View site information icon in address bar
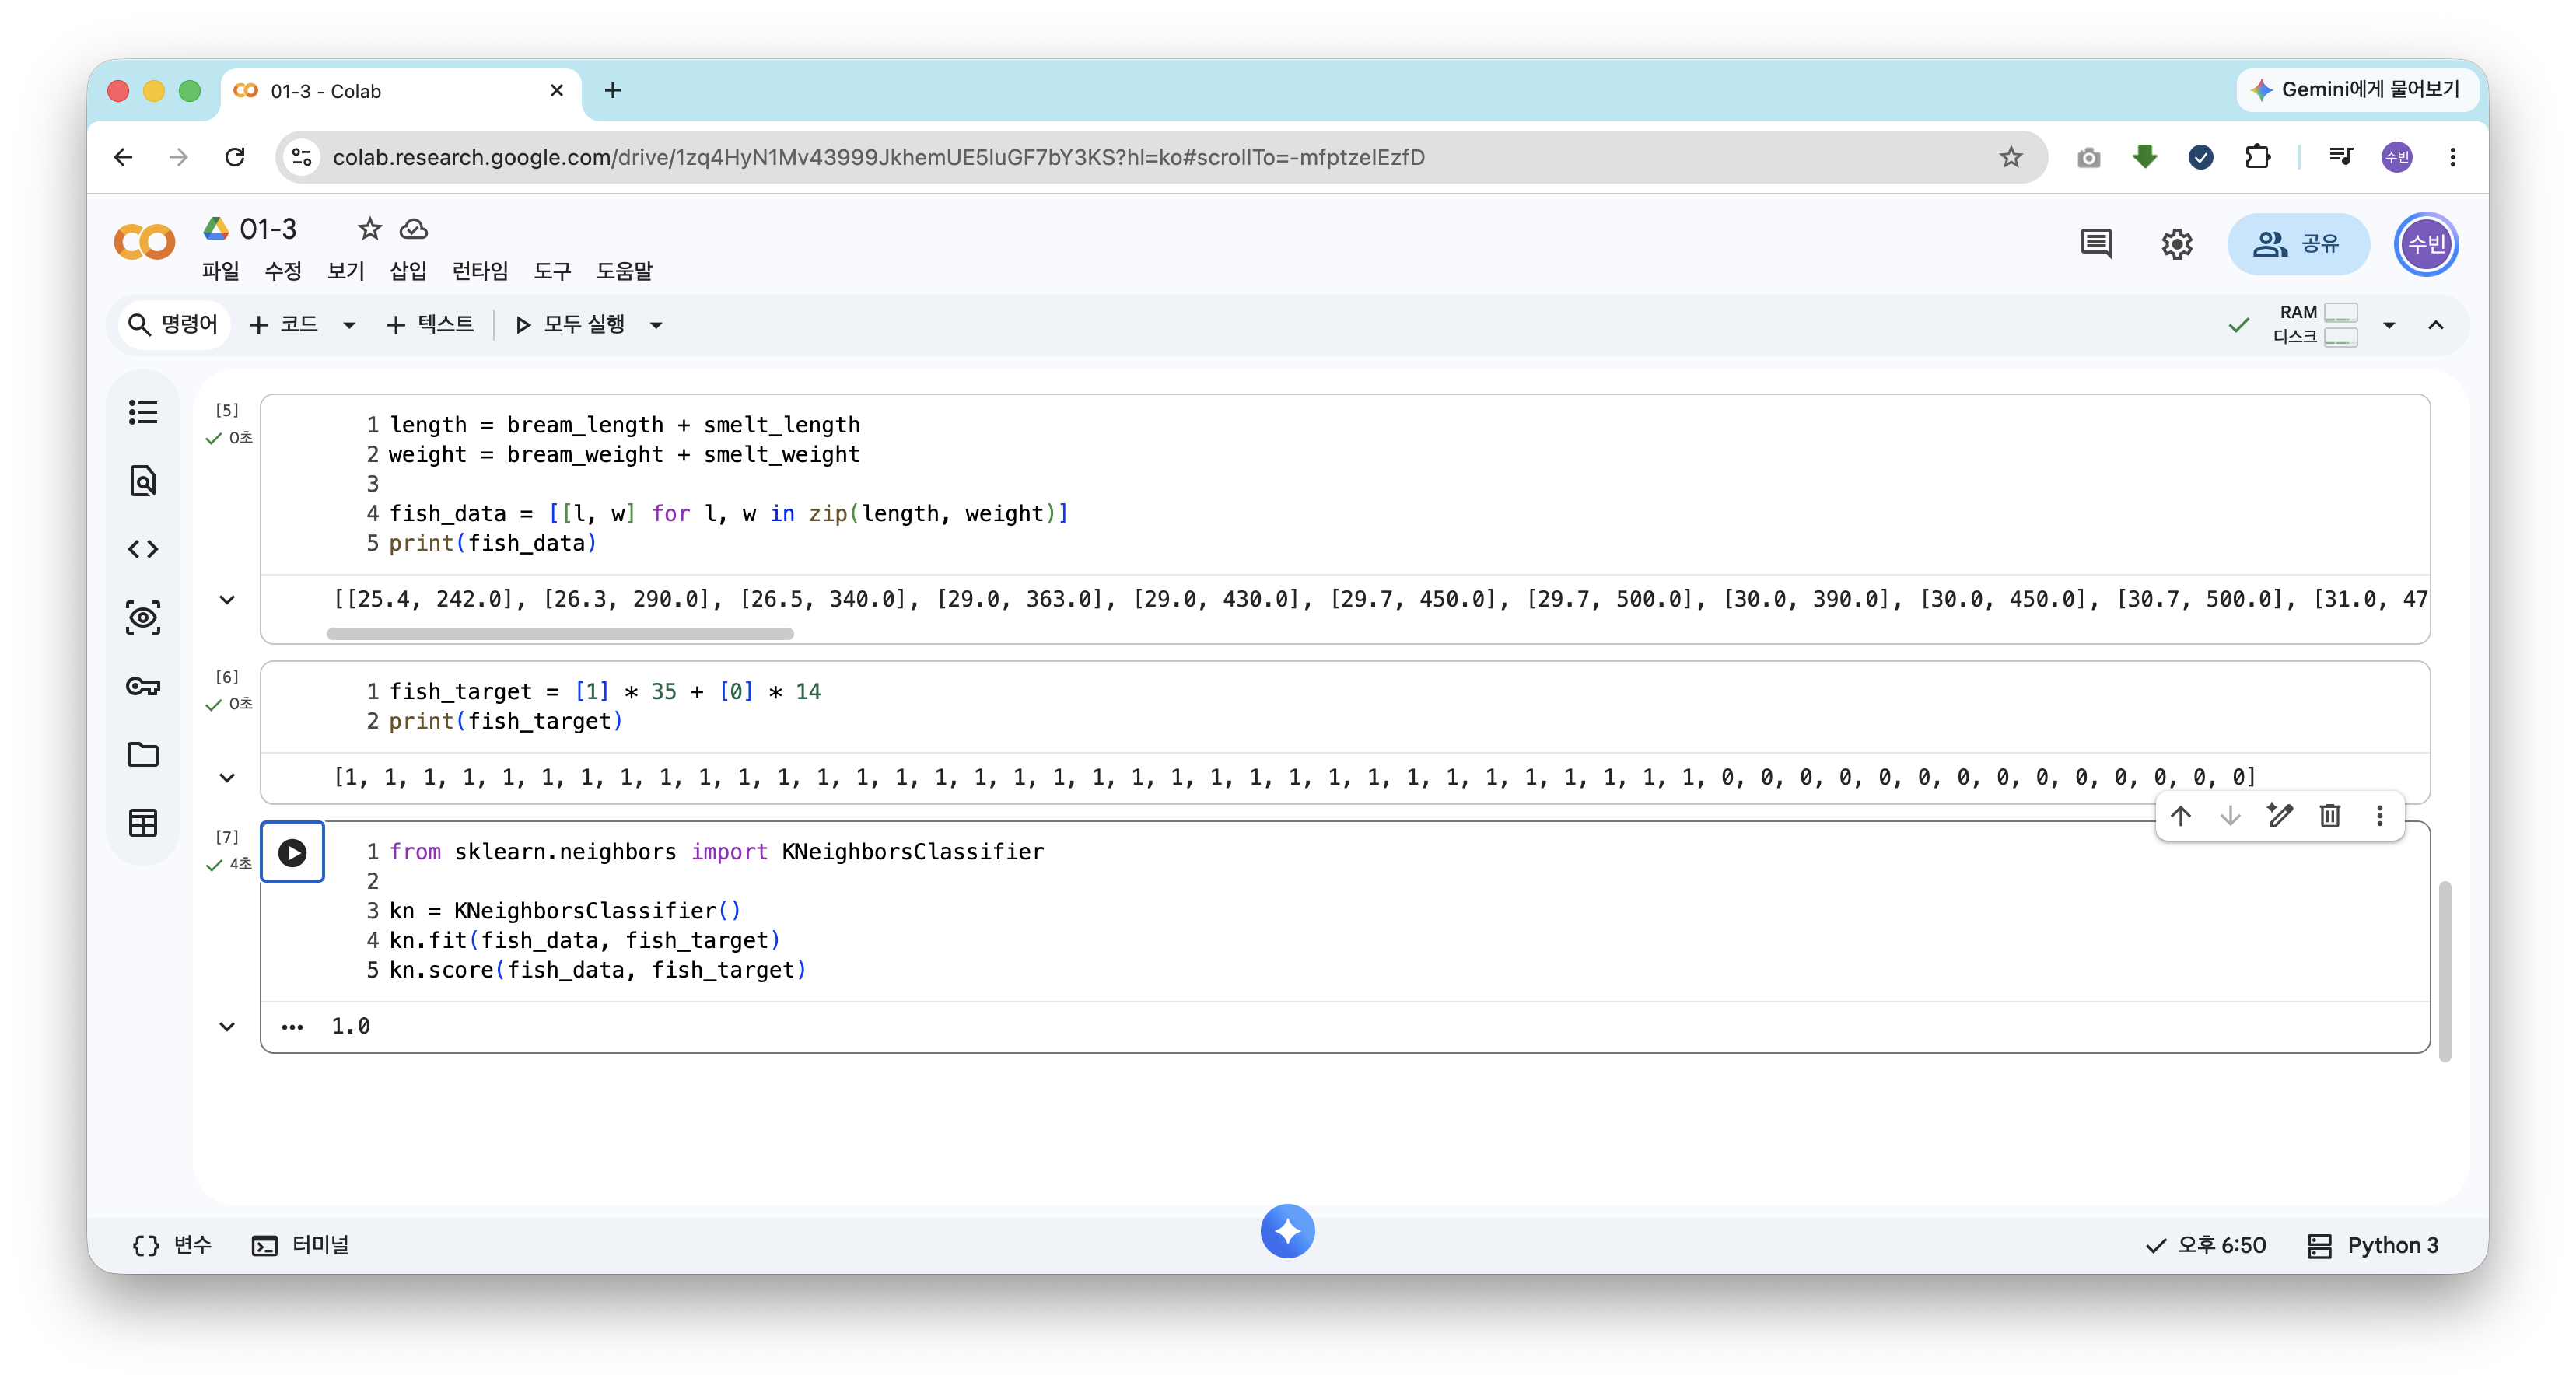The height and width of the screenshot is (1389, 2576). point(302,157)
